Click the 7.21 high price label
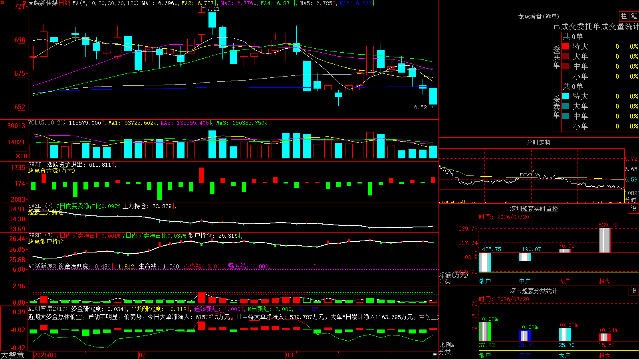Image resolution: width=639 pixels, height=359 pixels. click(x=213, y=9)
